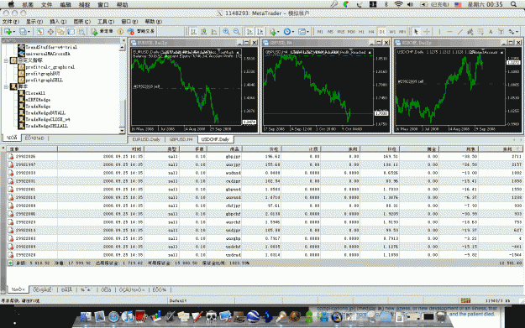Select the text label 'T' tool
525x328 pixels.
[501, 31]
